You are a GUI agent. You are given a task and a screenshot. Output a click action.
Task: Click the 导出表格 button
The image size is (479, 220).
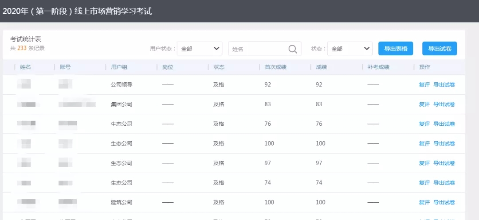click(x=396, y=48)
